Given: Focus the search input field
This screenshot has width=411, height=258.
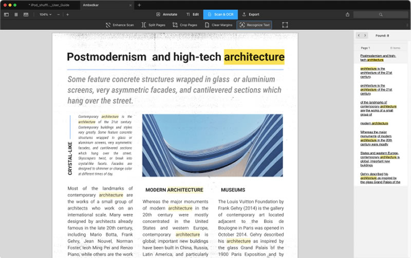Looking at the screenshot, I should (x=381, y=15).
